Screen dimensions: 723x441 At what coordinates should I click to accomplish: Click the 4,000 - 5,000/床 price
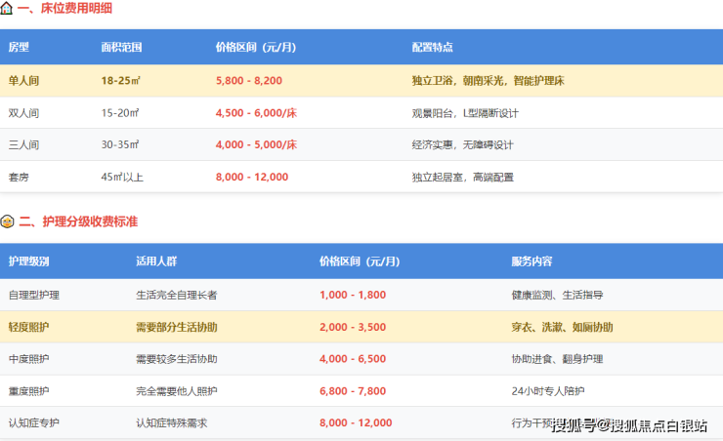[256, 144]
